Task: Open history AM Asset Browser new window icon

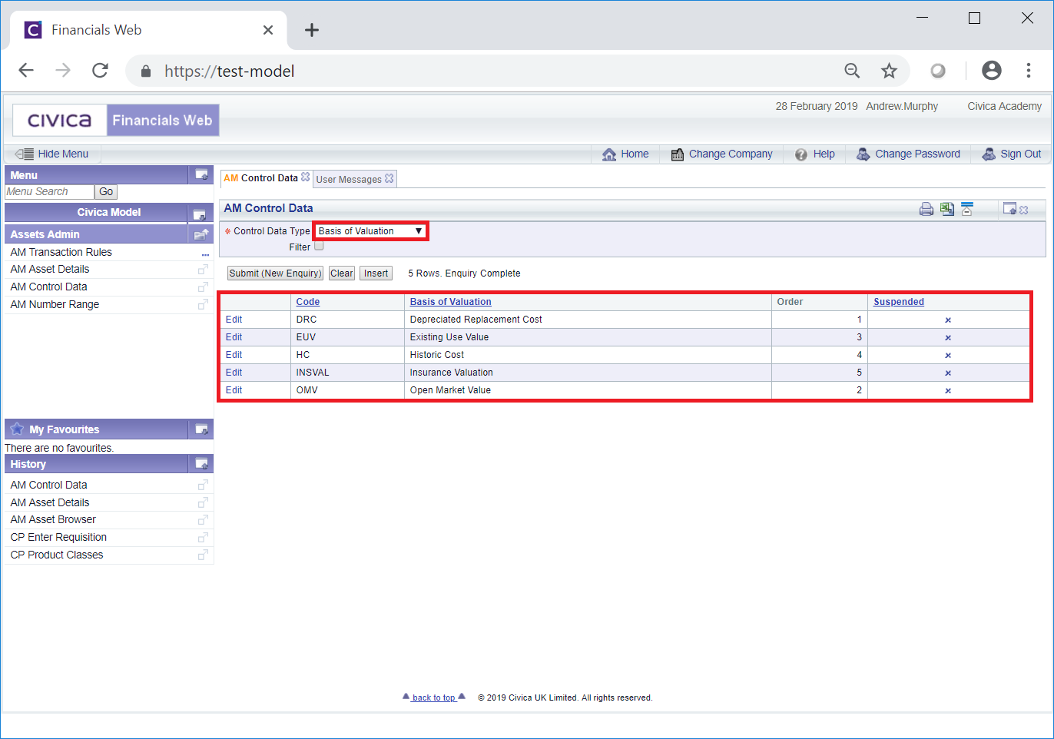Action: (x=203, y=519)
